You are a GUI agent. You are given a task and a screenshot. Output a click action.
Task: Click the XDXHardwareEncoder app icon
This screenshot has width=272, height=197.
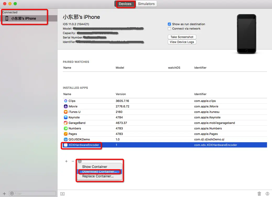coord(65,145)
